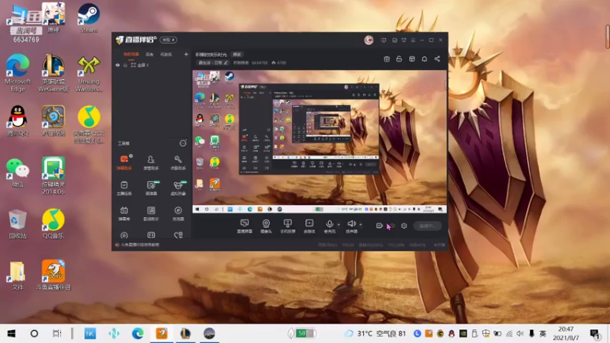
Task: Open the hamburger main menu in title bar
Action: point(413,40)
